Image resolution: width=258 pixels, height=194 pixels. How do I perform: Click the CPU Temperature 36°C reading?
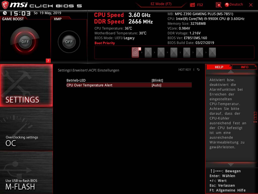113,28
